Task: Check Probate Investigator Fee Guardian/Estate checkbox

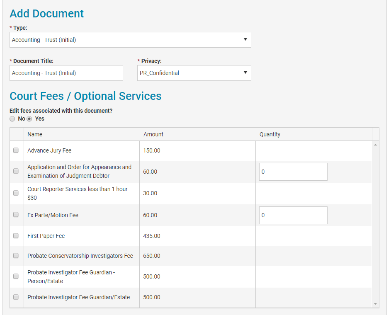Action: click(x=16, y=297)
